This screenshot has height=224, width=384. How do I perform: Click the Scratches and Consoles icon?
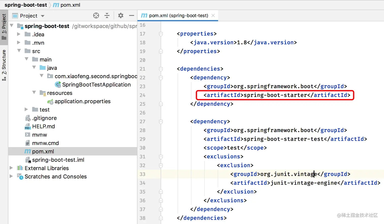pyautogui.click(x=20, y=176)
